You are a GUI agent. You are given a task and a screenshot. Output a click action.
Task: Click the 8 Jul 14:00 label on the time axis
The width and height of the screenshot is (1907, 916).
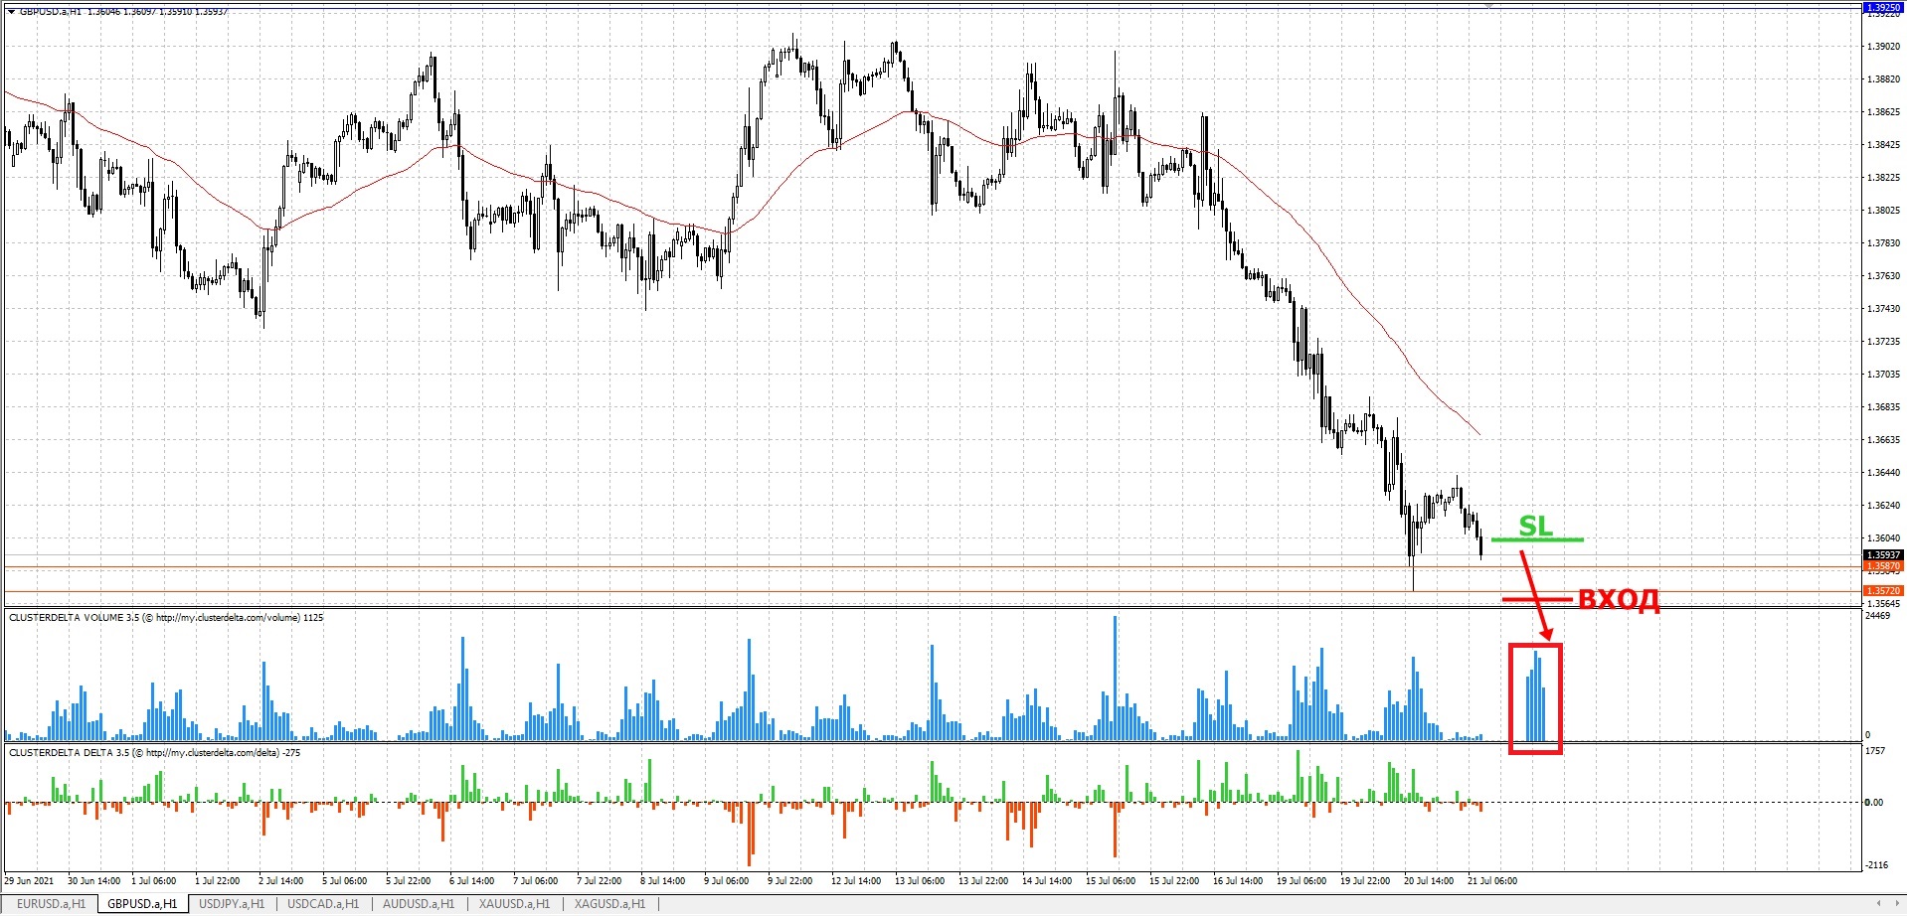[x=663, y=881]
